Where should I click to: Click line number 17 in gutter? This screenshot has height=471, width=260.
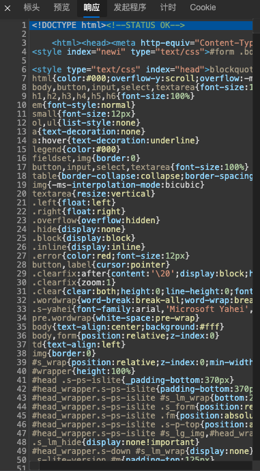coord(23,167)
